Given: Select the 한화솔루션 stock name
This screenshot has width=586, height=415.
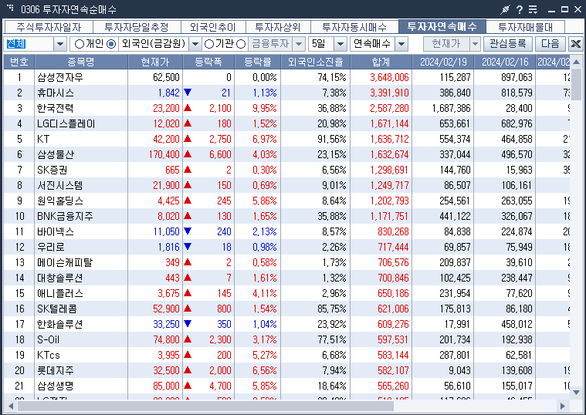Looking at the screenshot, I should click(x=59, y=324).
